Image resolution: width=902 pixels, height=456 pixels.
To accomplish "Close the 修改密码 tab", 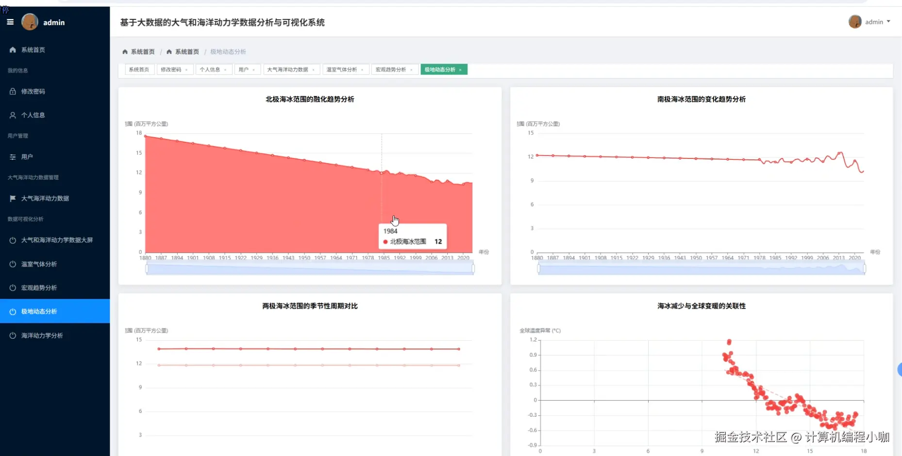I will (186, 70).
